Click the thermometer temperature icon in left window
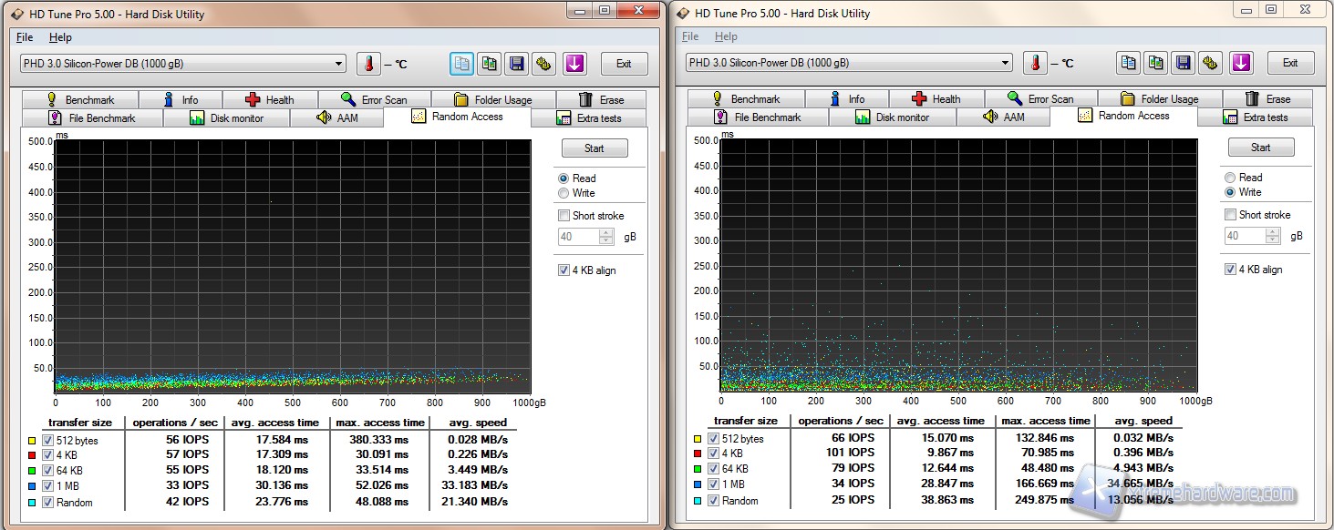 [x=368, y=64]
